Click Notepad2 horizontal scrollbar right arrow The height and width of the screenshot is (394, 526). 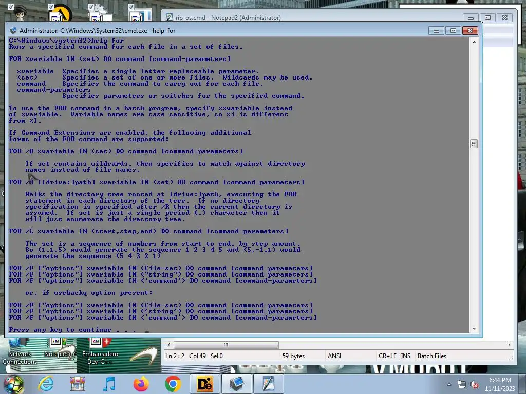pos(509,345)
